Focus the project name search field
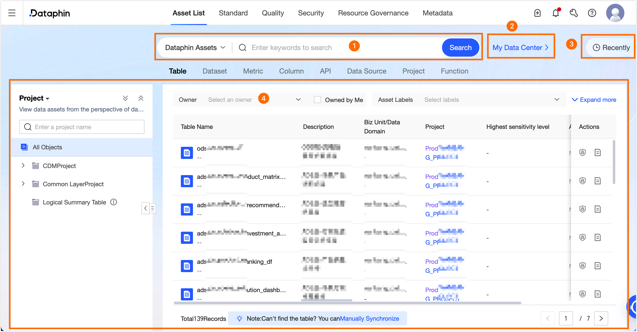The height and width of the screenshot is (332, 637). (x=82, y=127)
